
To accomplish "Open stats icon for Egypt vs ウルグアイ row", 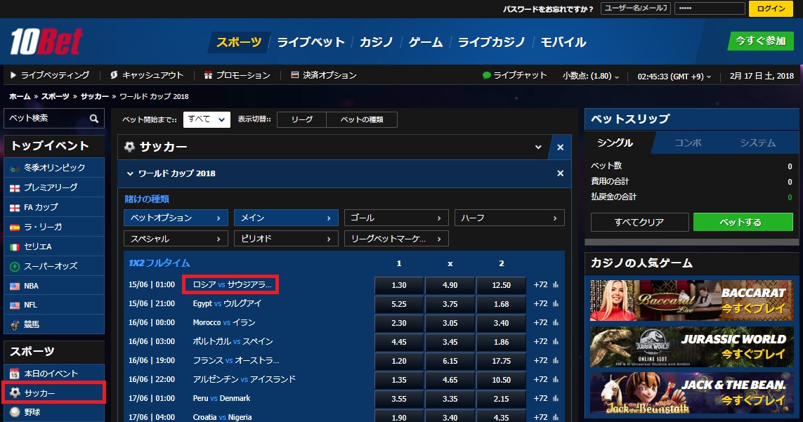I will [556, 304].
